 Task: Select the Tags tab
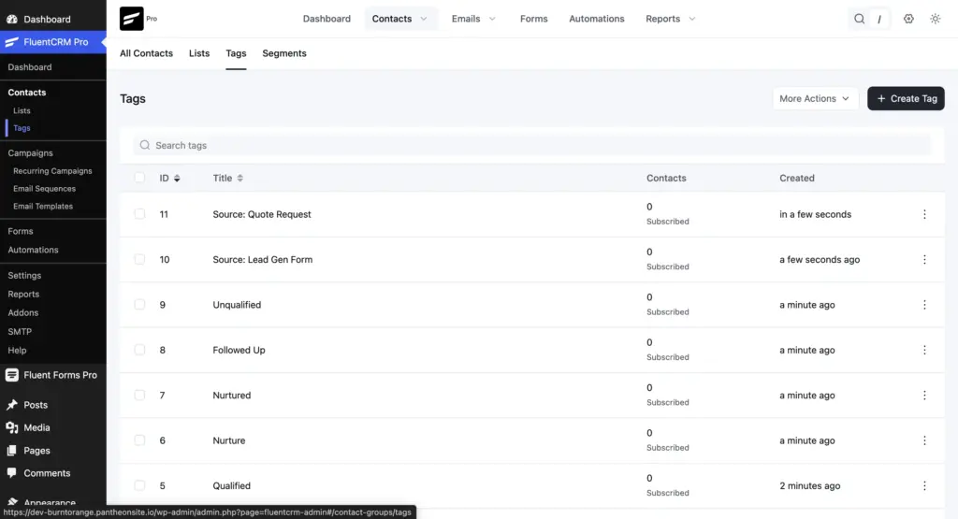point(236,53)
